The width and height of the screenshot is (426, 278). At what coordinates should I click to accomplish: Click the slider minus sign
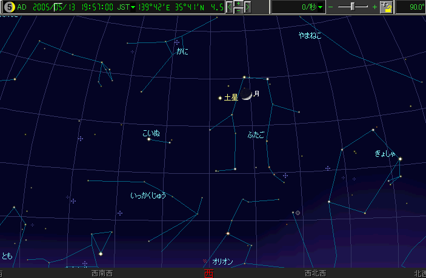pos(331,7)
